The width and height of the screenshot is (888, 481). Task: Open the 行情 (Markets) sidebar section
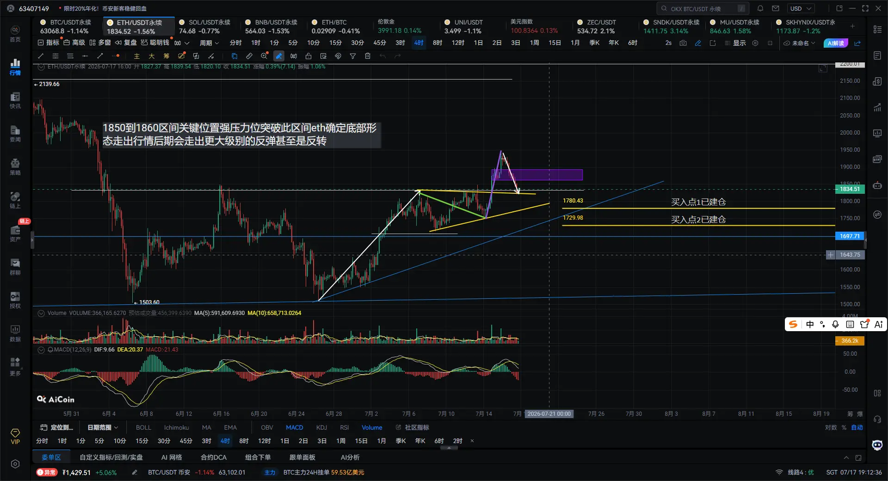(x=15, y=67)
